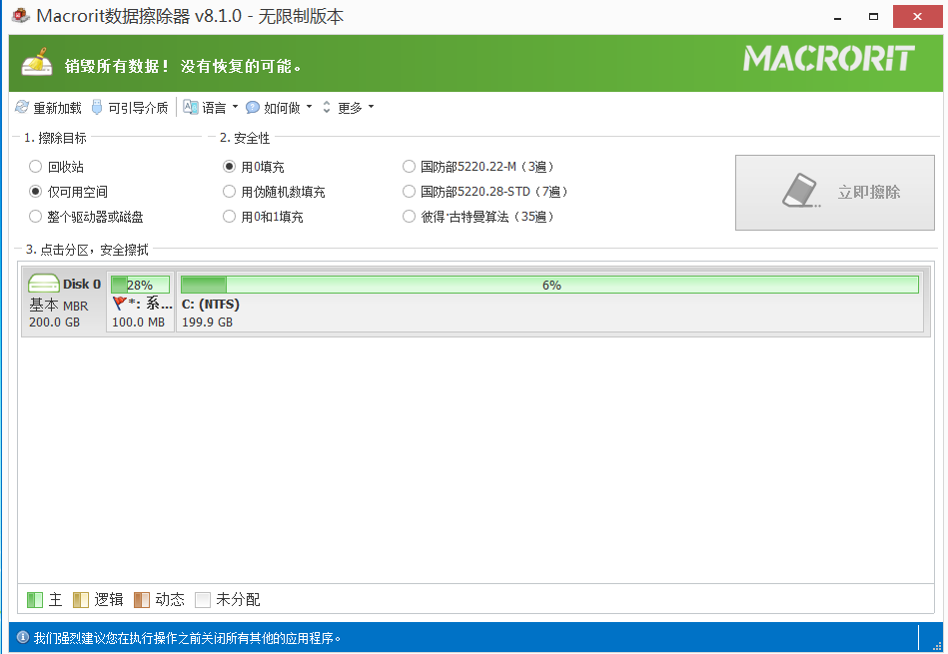948x654 pixels.
Task: Click the 可引导介质 toolbar label
Action: [x=138, y=108]
